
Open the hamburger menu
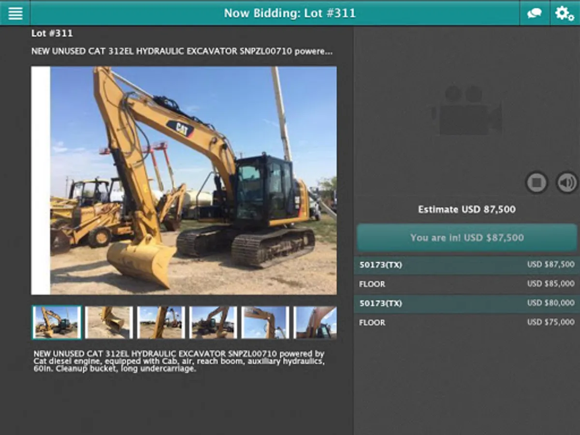pyautogui.click(x=15, y=13)
